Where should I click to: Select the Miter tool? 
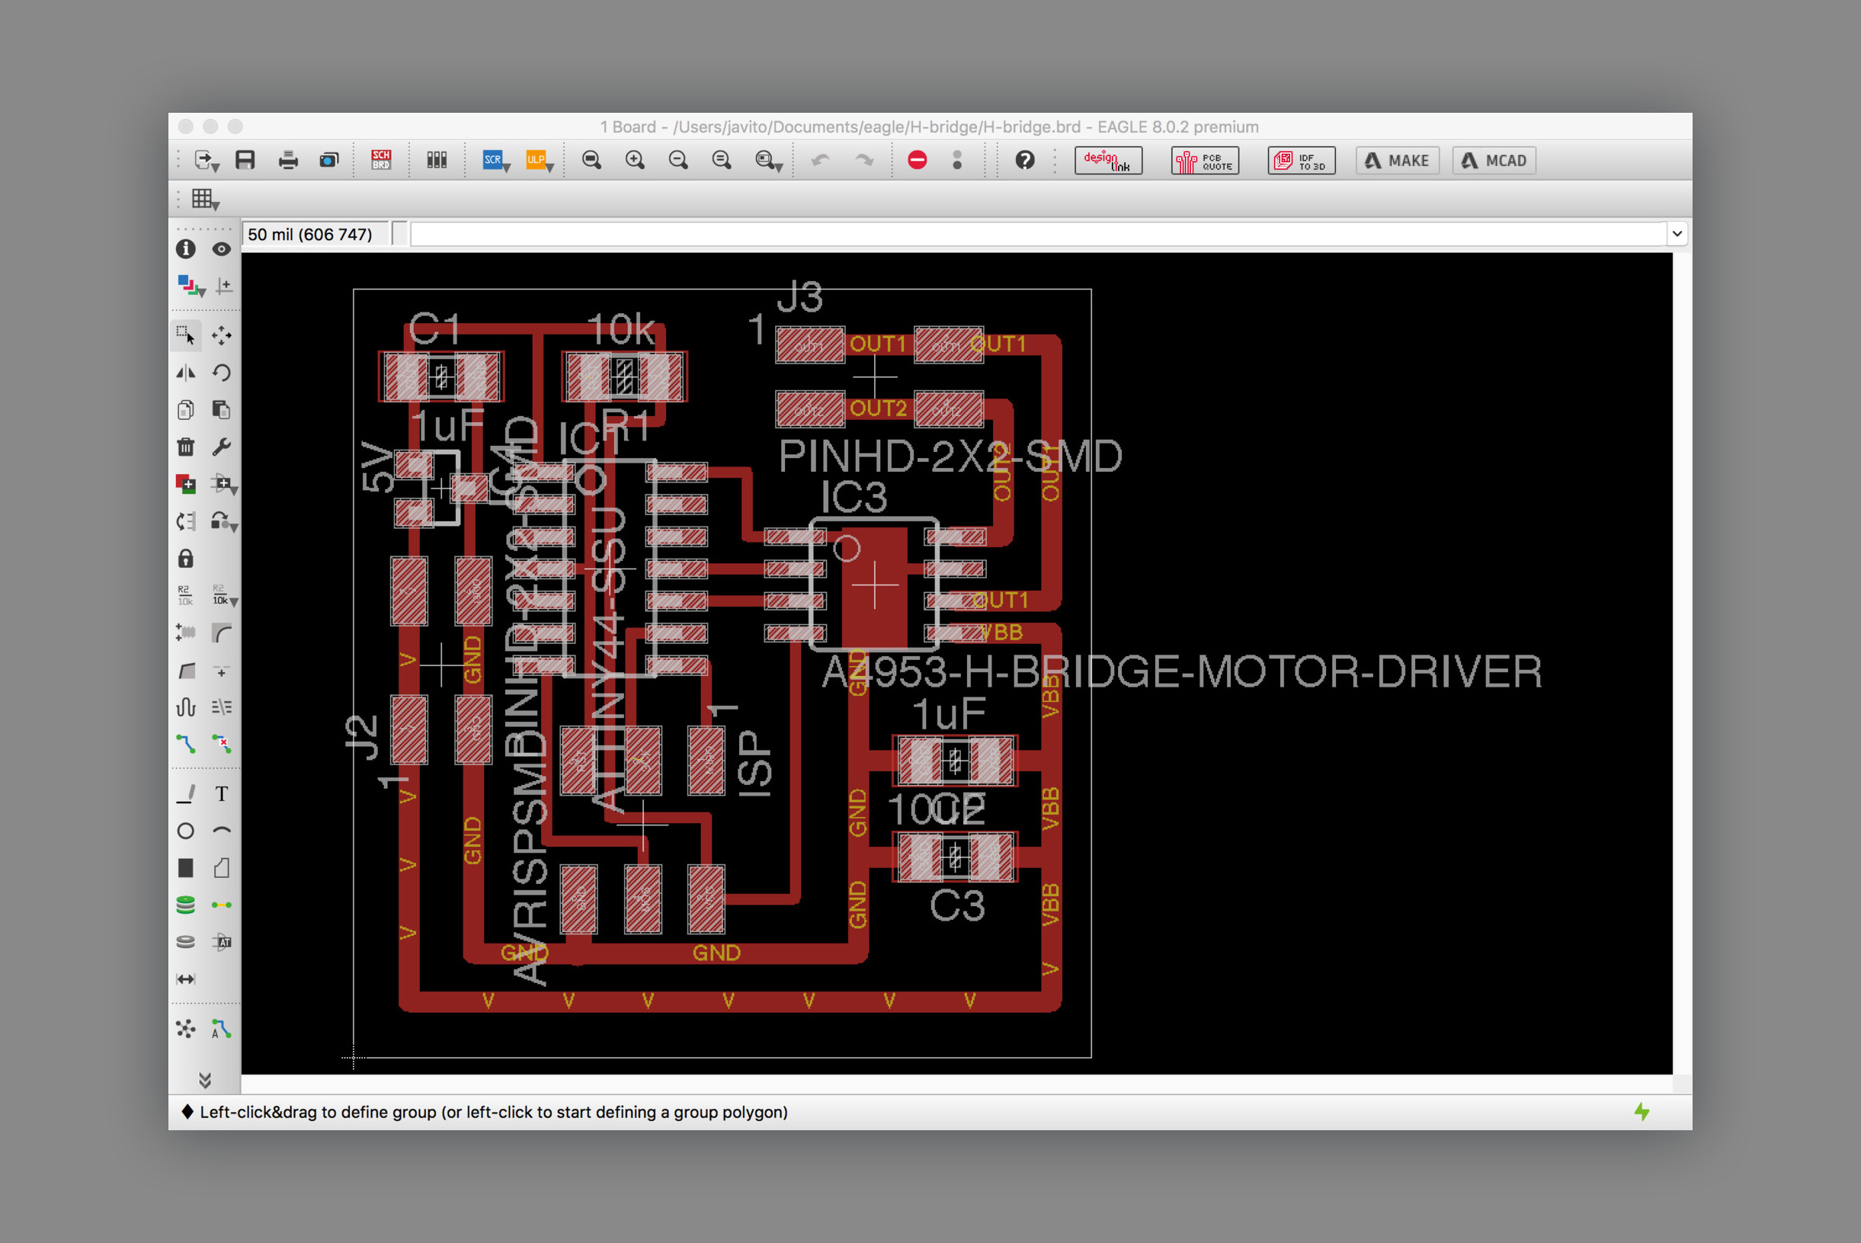[221, 633]
